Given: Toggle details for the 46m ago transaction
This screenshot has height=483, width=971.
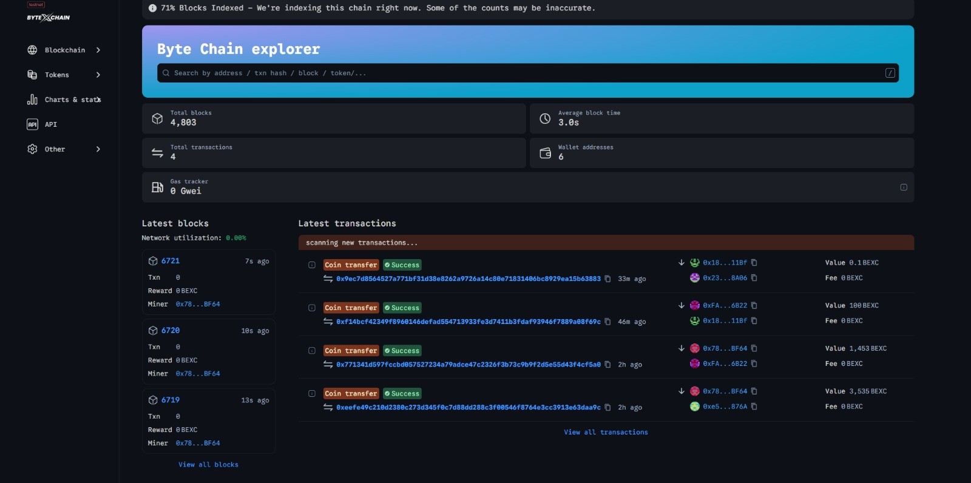Looking at the screenshot, I should (x=312, y=308).
